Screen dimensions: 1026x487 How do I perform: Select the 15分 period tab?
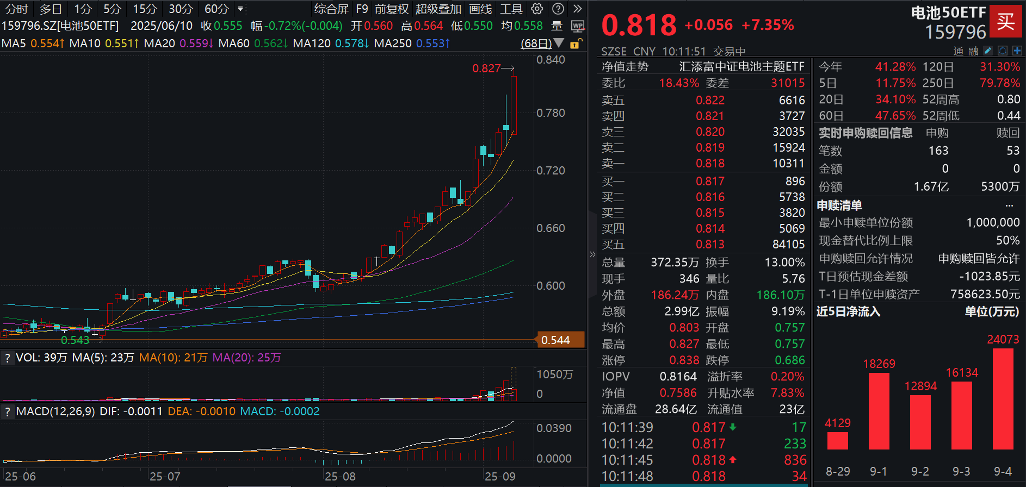(x=145, y=9)
